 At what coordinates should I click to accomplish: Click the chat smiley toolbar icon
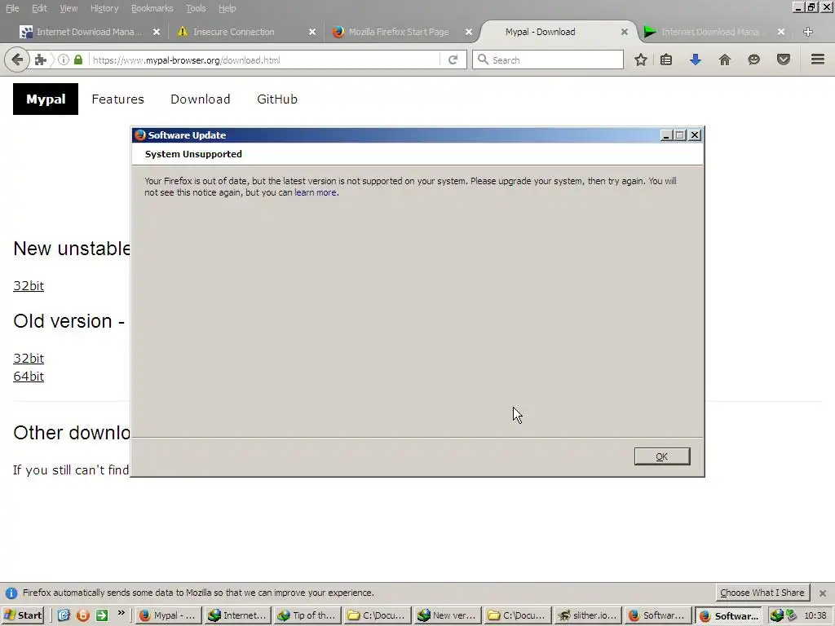coord(753,60)
